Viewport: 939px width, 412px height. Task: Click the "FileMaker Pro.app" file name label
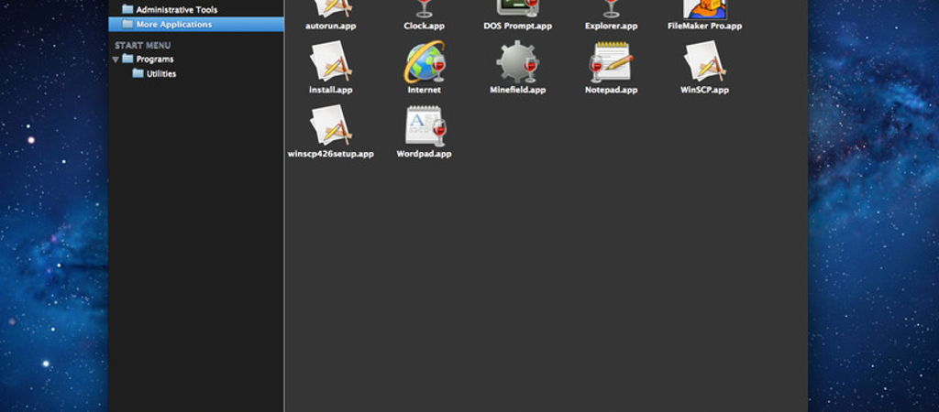(704, 26)
